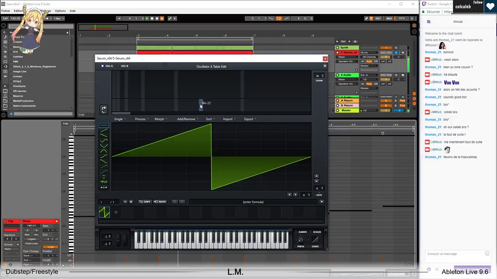Click the COPY button in Serum
Screen dimensions: 497x279
[145, 201]
